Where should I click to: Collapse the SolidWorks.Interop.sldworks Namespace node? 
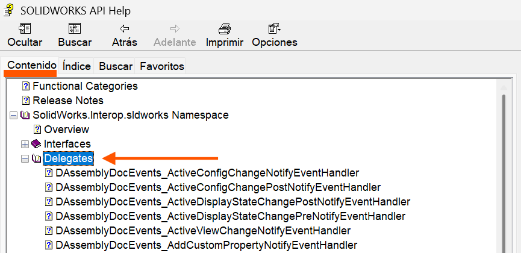[13, 116]
